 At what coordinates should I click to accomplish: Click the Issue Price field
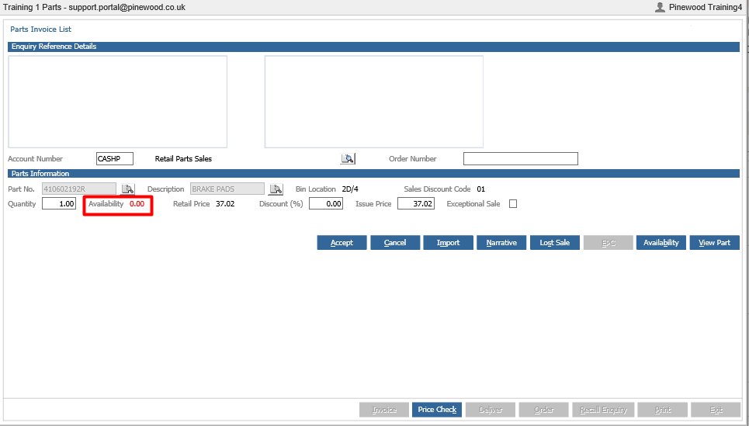point(416,204)
